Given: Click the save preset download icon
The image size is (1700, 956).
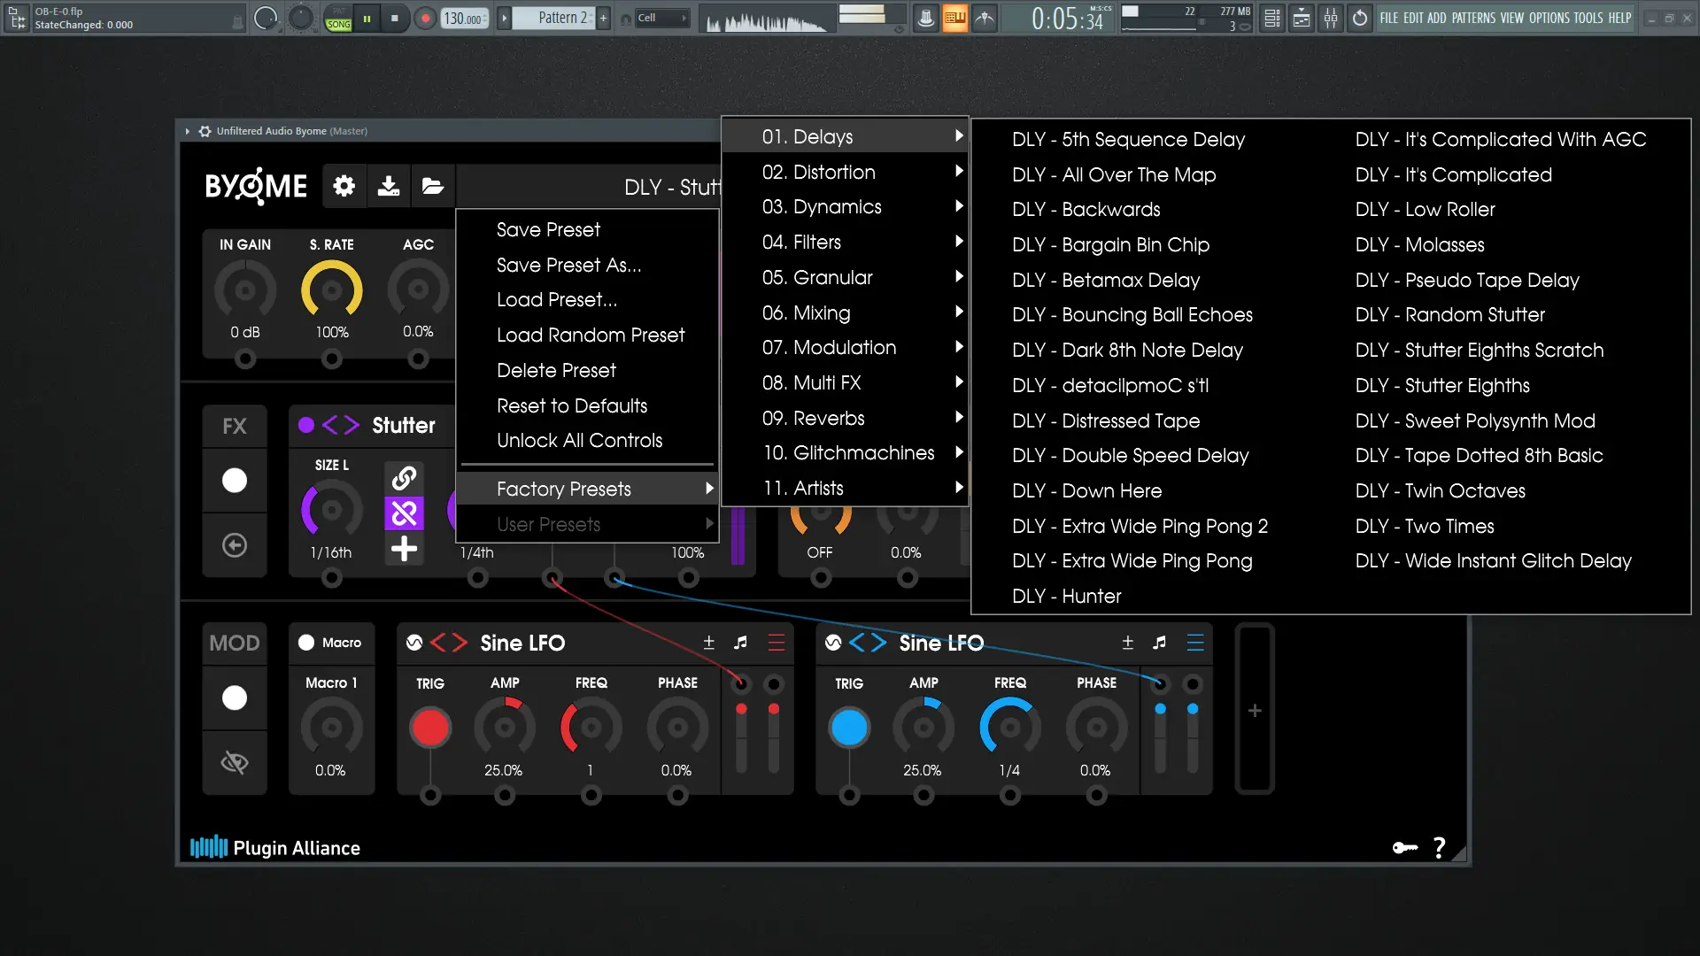Looking at the screenshot, I should 388,186.
